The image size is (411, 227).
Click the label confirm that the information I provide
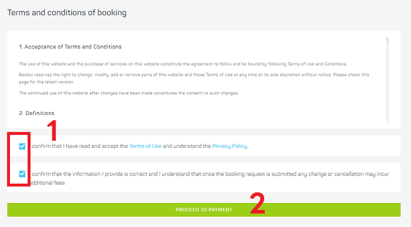(210, 178)
